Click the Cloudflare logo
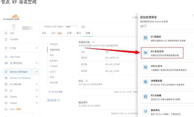Viewport: 194px width, 117px height. (x=12, y=17)
